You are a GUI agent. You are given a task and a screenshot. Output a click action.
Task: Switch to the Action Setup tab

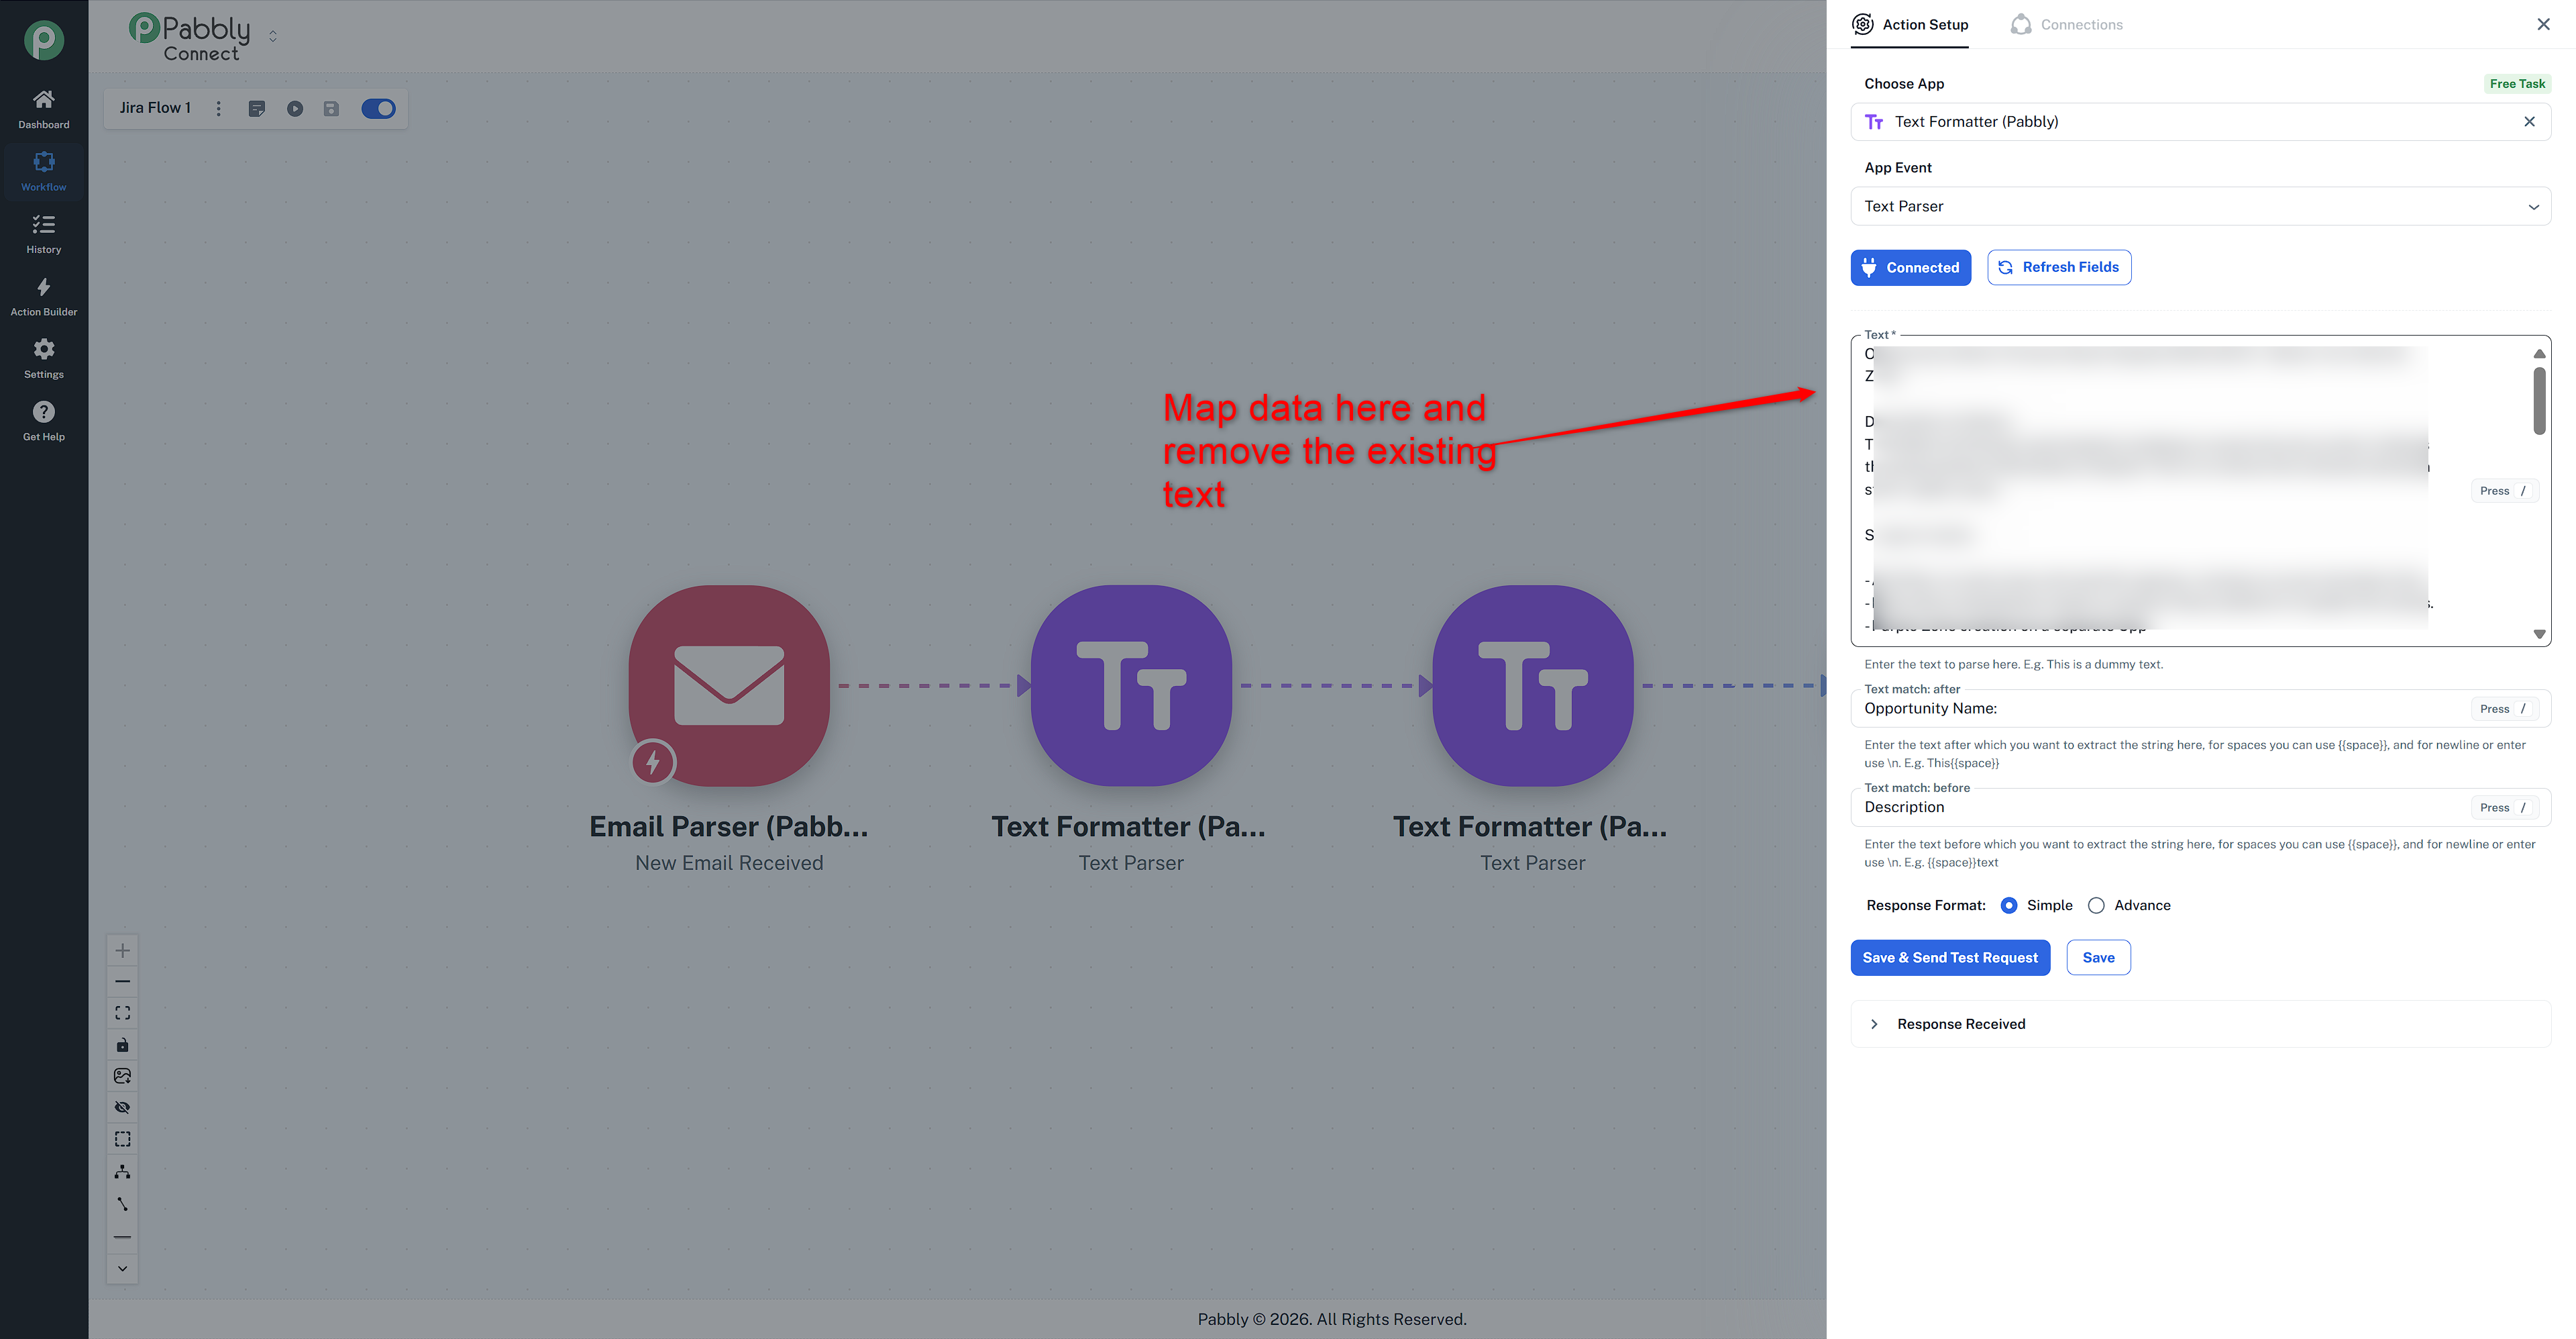pyautogui.click(x=1910, y=24)
